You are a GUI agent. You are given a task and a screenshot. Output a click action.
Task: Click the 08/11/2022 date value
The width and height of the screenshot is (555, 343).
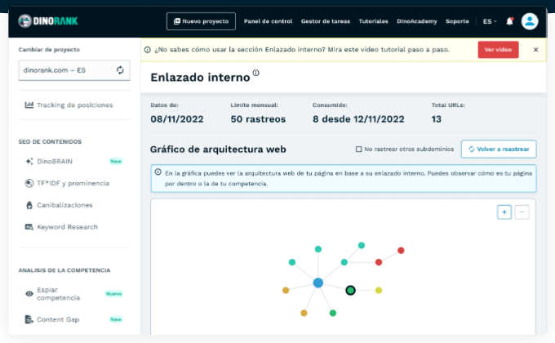177,119
